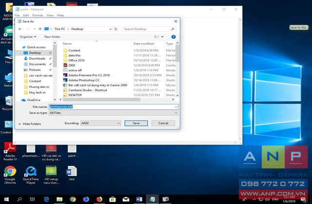Open the File name history dropdown

176,107
